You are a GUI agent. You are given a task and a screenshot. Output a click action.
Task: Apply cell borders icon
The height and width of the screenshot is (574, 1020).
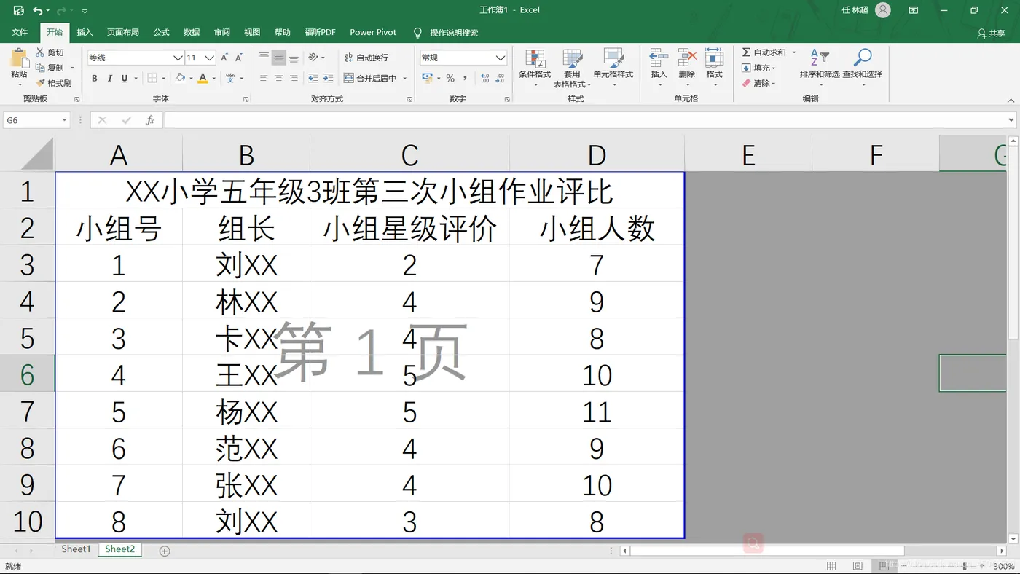click(152, 79)
